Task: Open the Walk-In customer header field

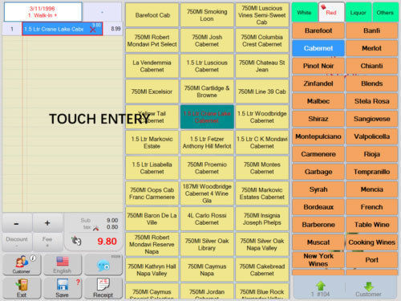Action: tap(43, 12)
